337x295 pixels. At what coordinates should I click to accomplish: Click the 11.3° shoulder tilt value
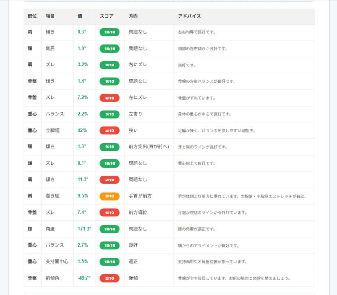point(83,180)
